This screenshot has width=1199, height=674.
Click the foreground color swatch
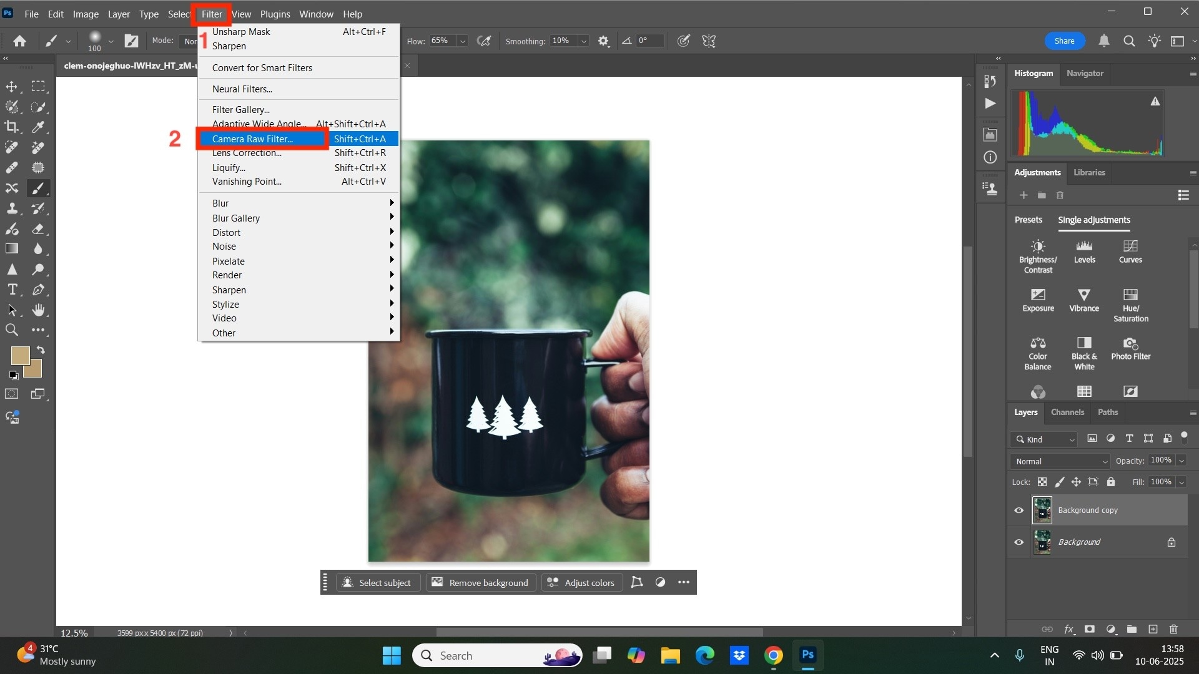point(19,354)
